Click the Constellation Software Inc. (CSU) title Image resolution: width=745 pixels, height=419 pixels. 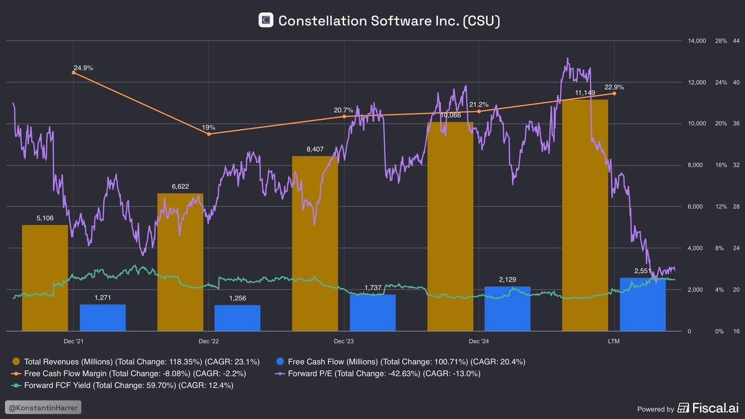click(x=389, y=21)
